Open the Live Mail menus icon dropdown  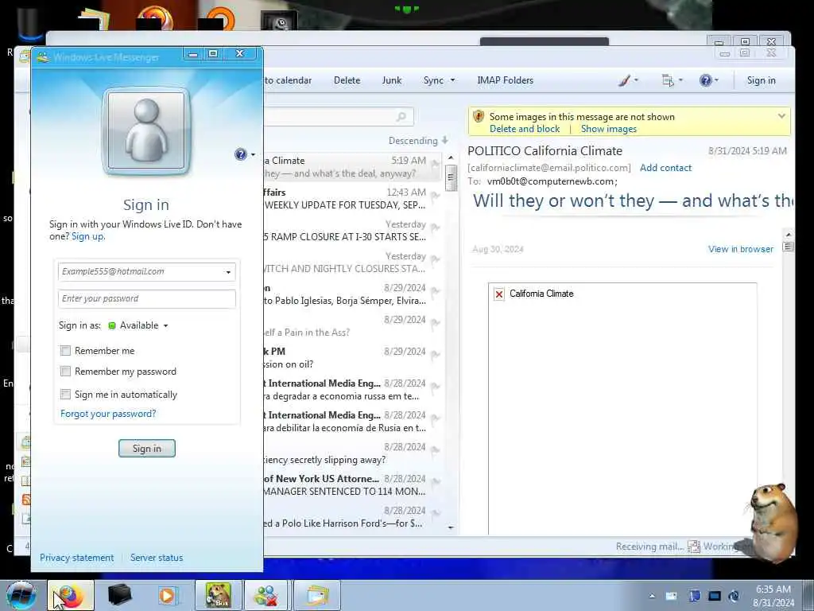point(672,80)
